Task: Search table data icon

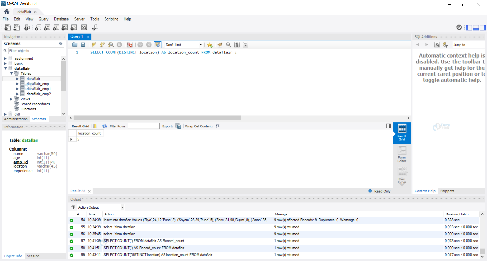Action: (x=84, y=27)
